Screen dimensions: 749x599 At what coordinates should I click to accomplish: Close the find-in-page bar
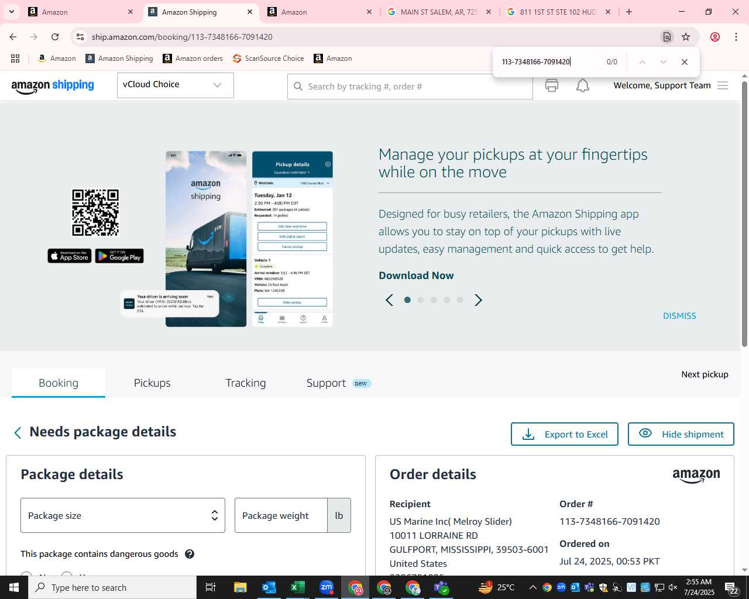click(684, 62)
